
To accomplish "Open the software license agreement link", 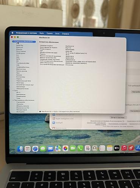I will (x=107, y=121).
